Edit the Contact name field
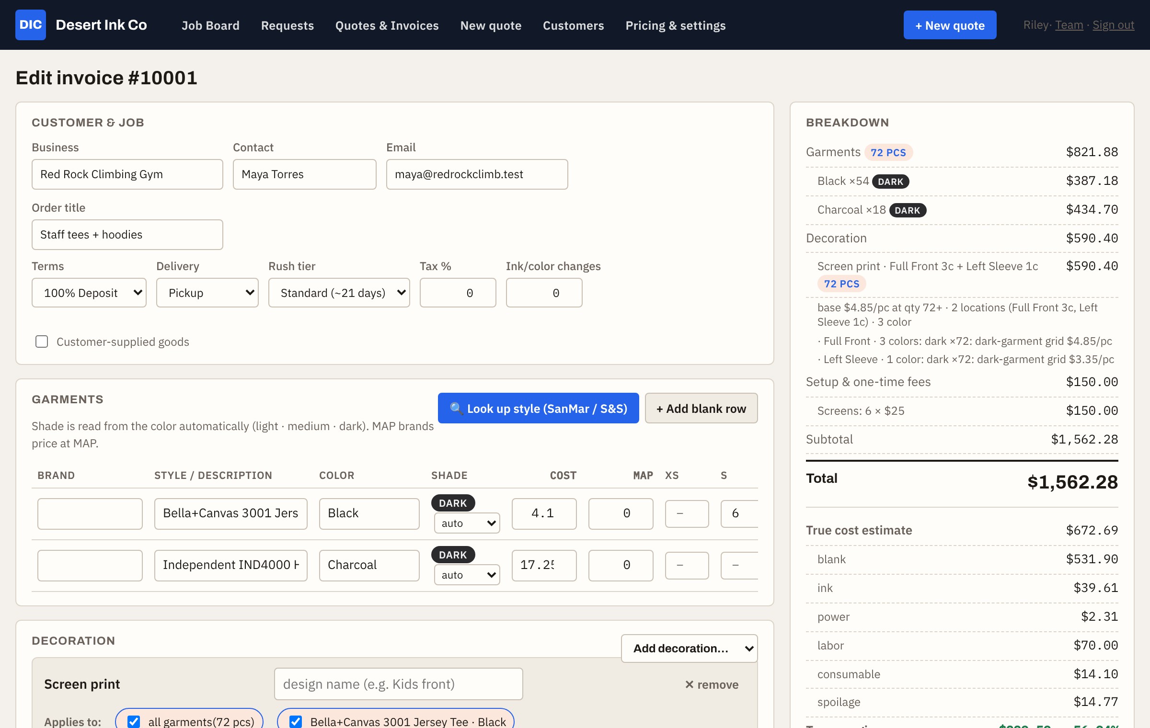Image resolution: width=1150 pixels, height=728 pixels. click(305, 174)
